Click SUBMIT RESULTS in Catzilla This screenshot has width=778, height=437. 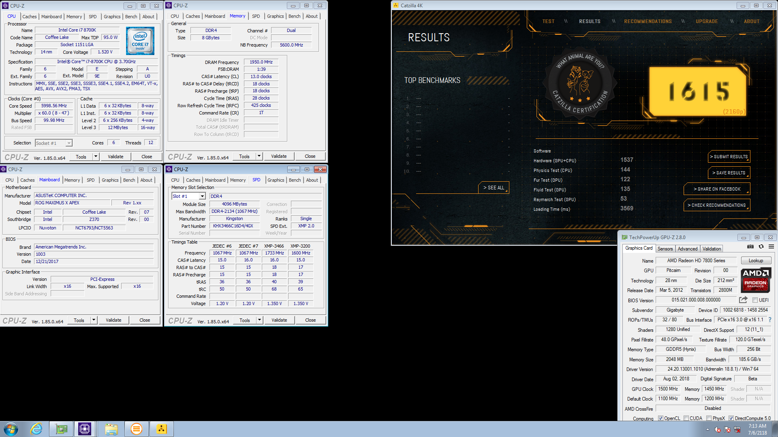(x=729, y=157)
